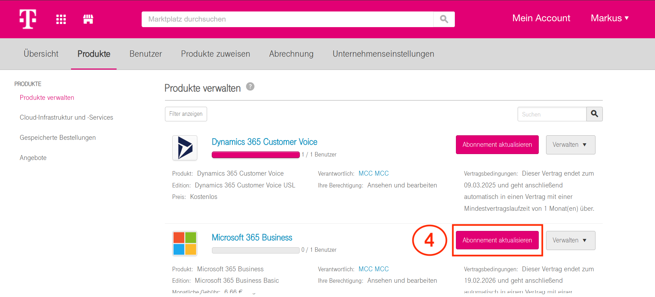Click the Telekom T logo

tap(28, 19)
